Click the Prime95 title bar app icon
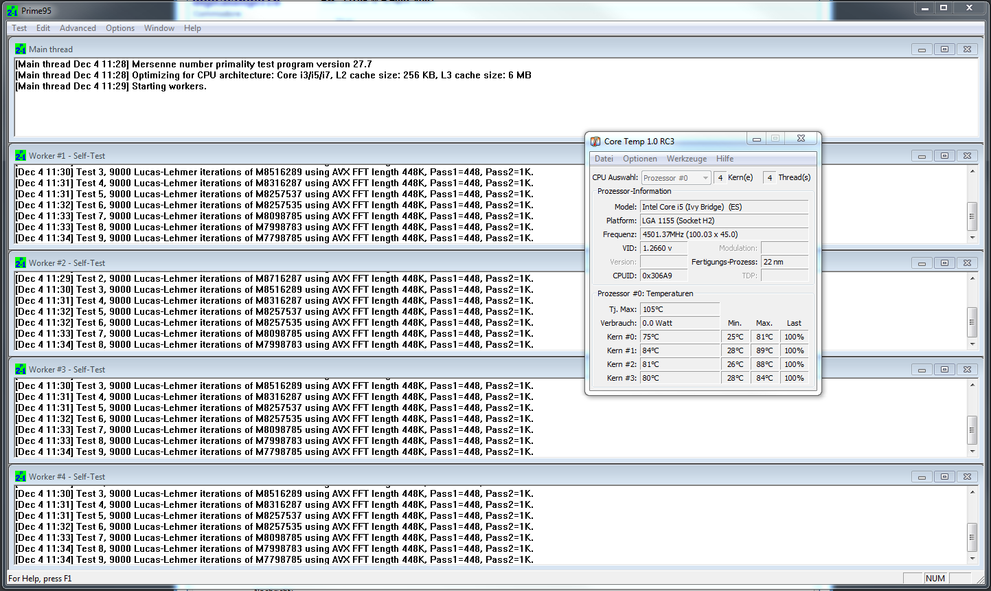The width and height of the screenshot is (991, 591). 12,11
